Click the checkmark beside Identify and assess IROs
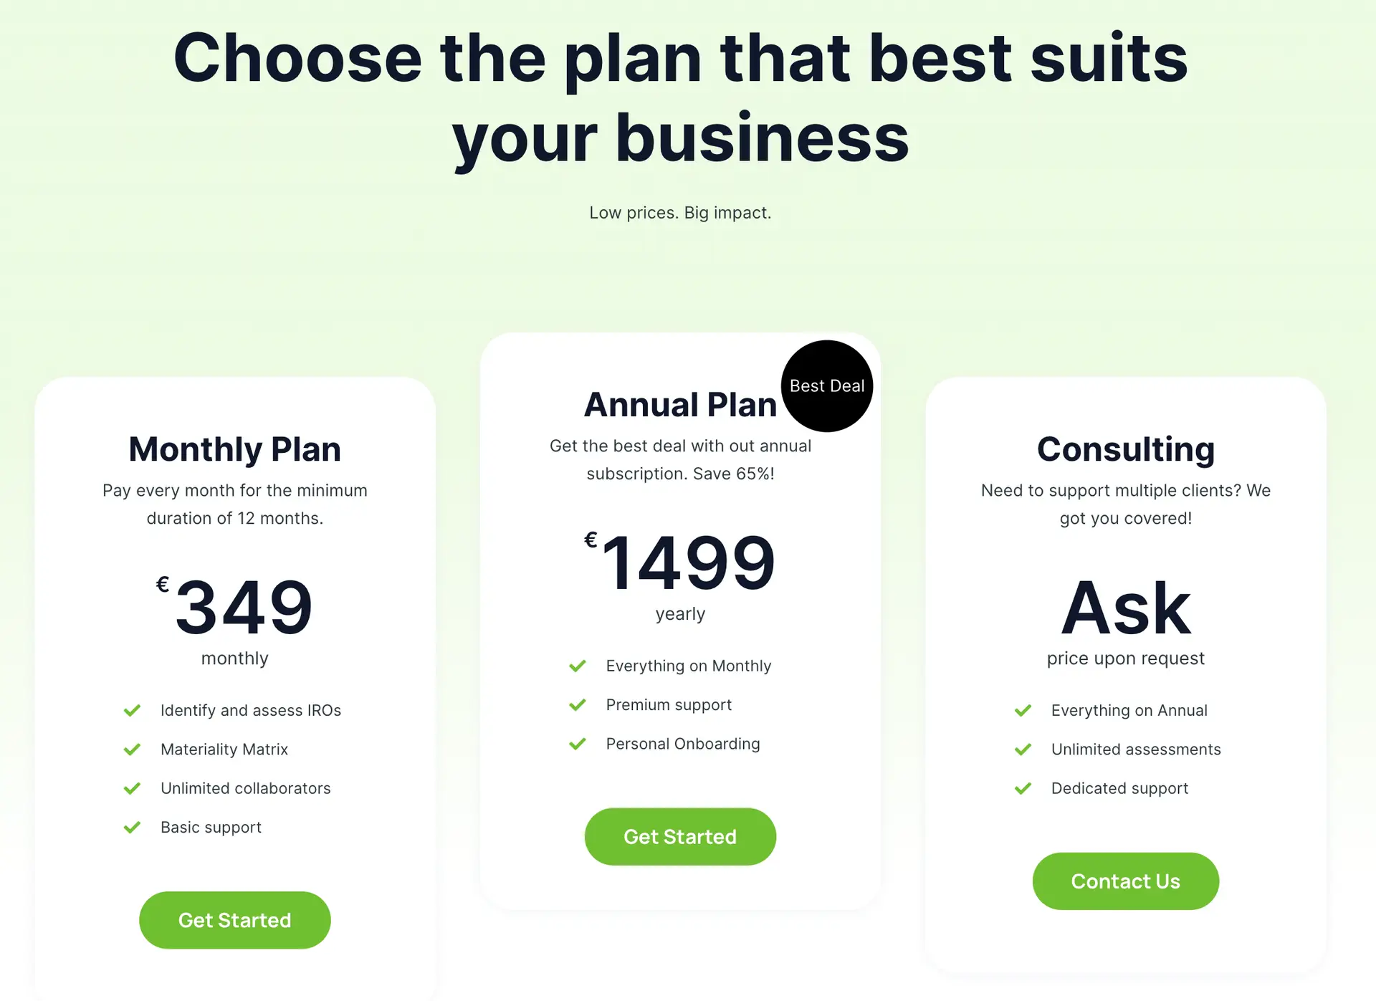The width and height of the screenshot is (1376, 1001). pyautogui.click(x=133, y=710)
